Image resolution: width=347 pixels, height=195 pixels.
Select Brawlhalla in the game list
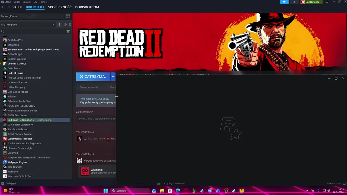coord(13,45)
